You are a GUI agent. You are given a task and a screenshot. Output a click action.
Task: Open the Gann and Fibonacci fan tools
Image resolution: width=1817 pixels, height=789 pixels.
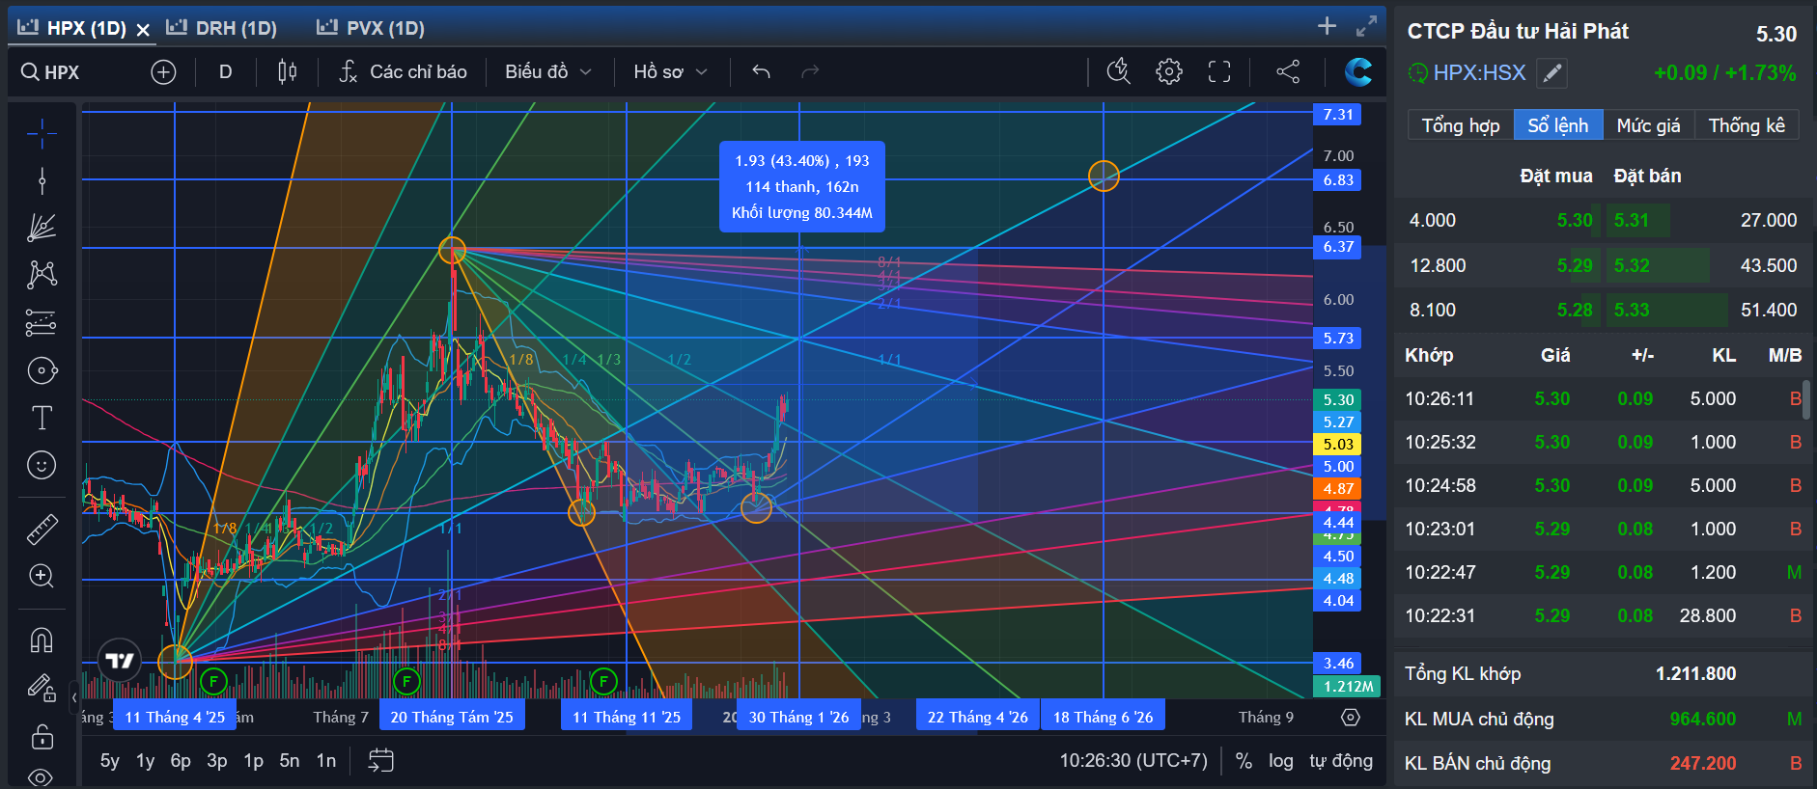click(42, 228)
